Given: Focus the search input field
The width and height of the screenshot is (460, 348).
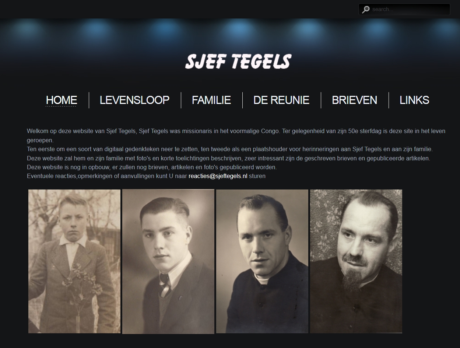Looking at the screenshot, I should point(404,9).
